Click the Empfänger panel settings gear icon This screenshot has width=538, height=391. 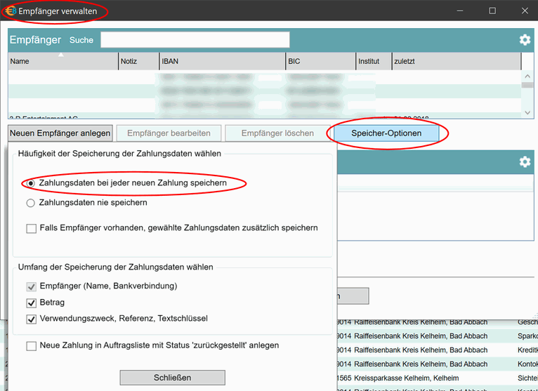pos(525,40)
